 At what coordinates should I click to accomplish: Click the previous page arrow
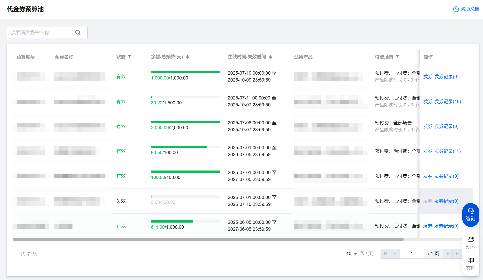[x=395, y=254]
